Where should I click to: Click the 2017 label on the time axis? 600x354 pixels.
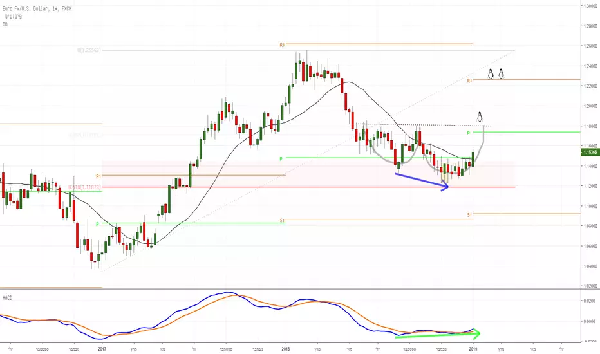[x=102, y=349]
